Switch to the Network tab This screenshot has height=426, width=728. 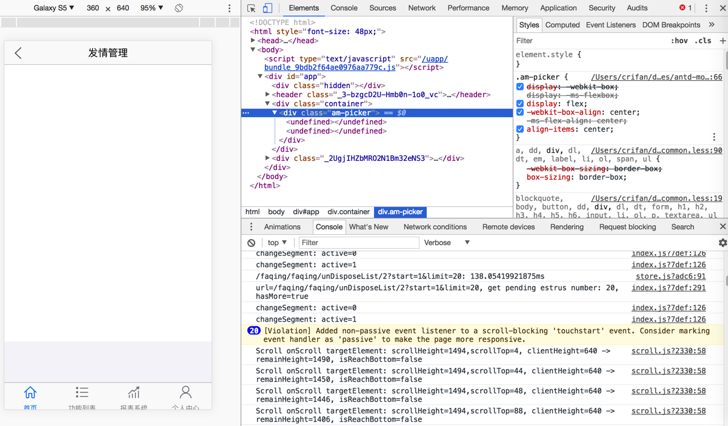point(422,8)
